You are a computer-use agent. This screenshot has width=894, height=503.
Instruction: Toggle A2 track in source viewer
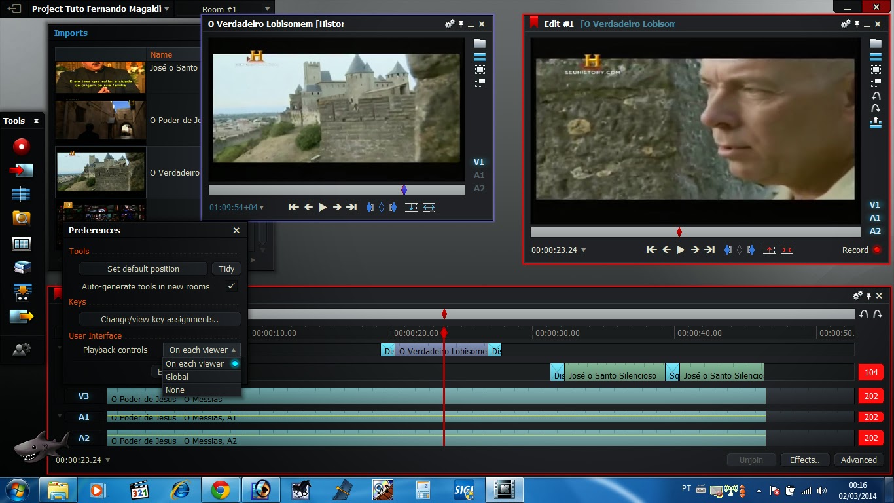coord(479,188)
